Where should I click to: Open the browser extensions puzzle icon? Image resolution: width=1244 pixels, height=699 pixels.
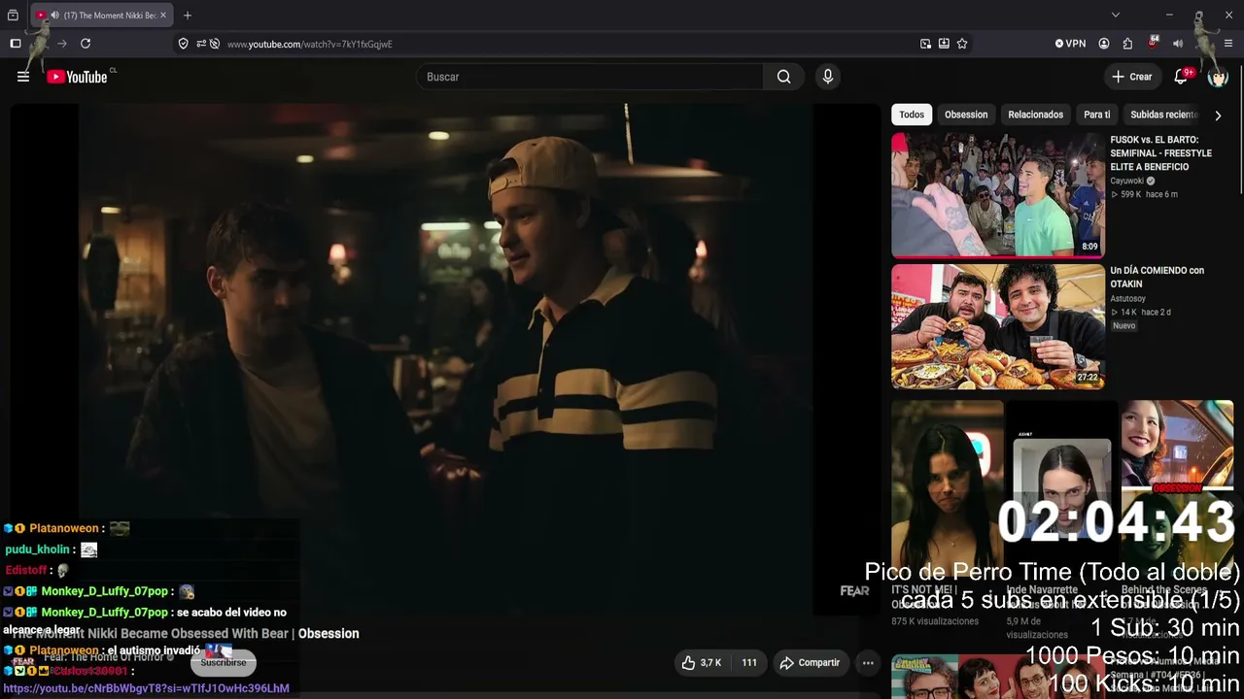click(x=1127, y=44)
